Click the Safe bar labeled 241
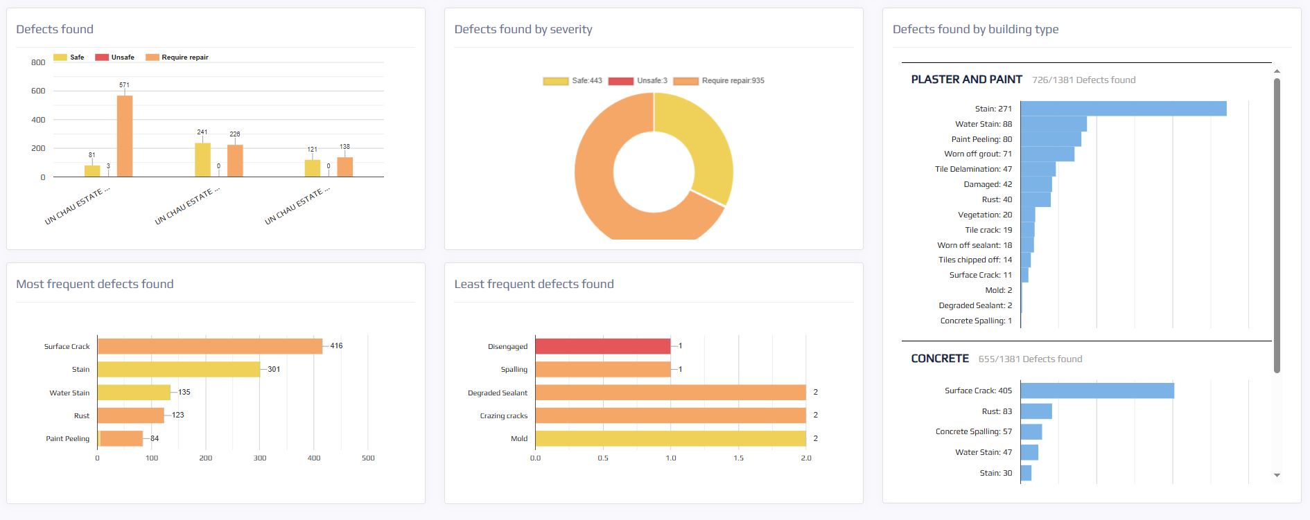The height and width of the screenshot is (520, 1310). click(x=202, y=160)
